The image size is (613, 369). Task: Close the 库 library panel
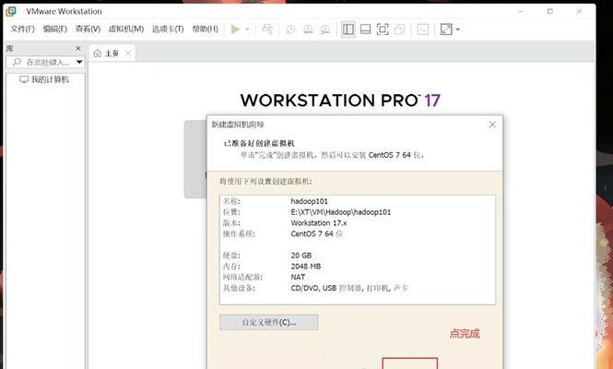click(78, 49)
